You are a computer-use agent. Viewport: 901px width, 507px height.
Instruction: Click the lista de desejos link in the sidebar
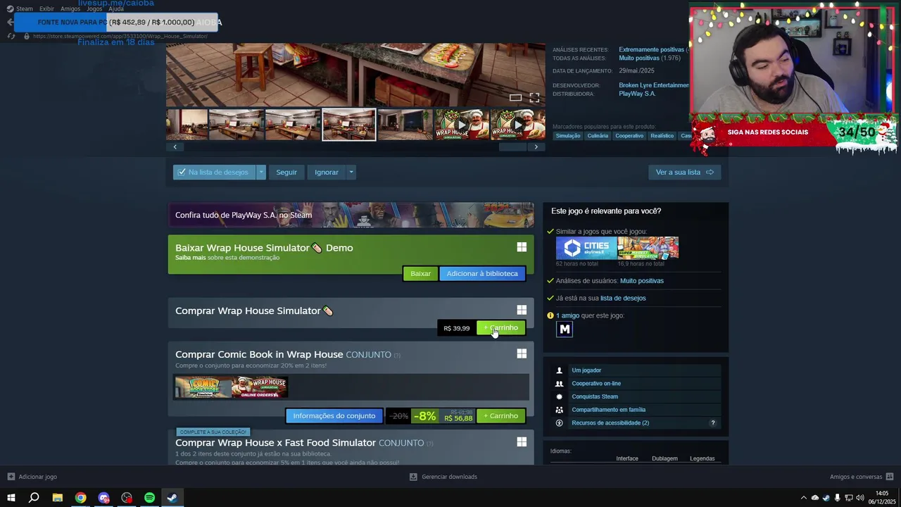pos(623,298)
